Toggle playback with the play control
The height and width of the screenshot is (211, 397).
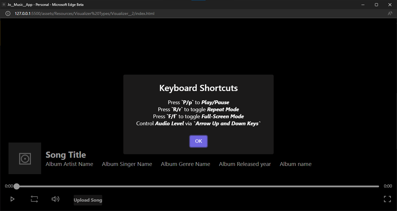(12, 199)
